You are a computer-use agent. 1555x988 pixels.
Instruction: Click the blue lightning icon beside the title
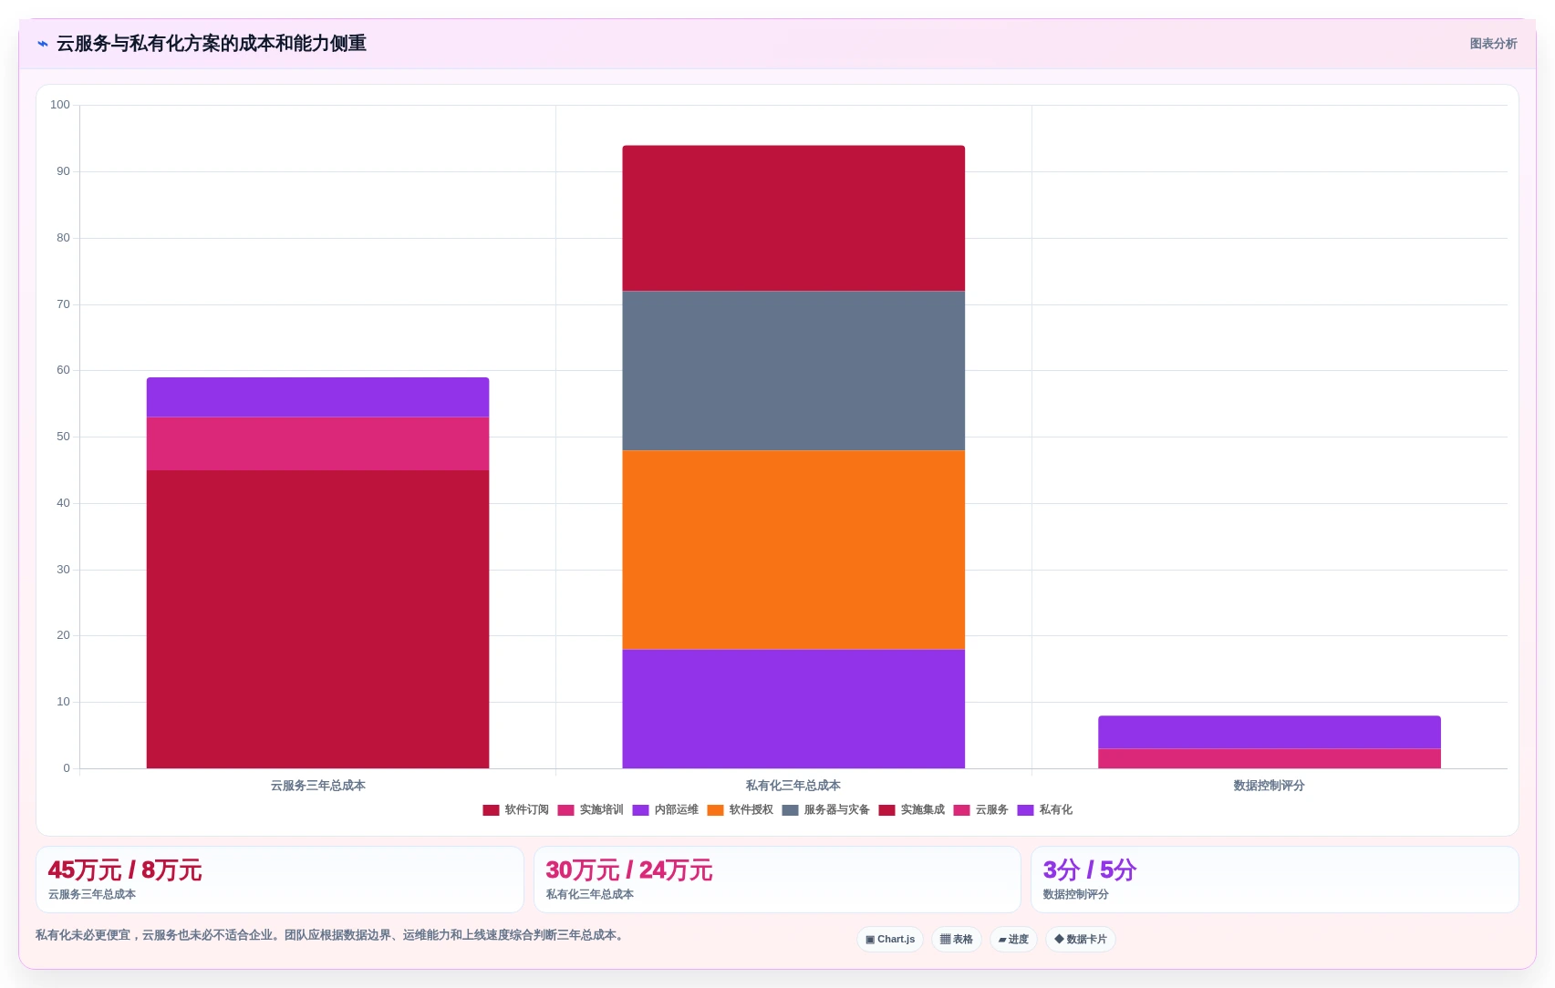(x=43, y=44)
